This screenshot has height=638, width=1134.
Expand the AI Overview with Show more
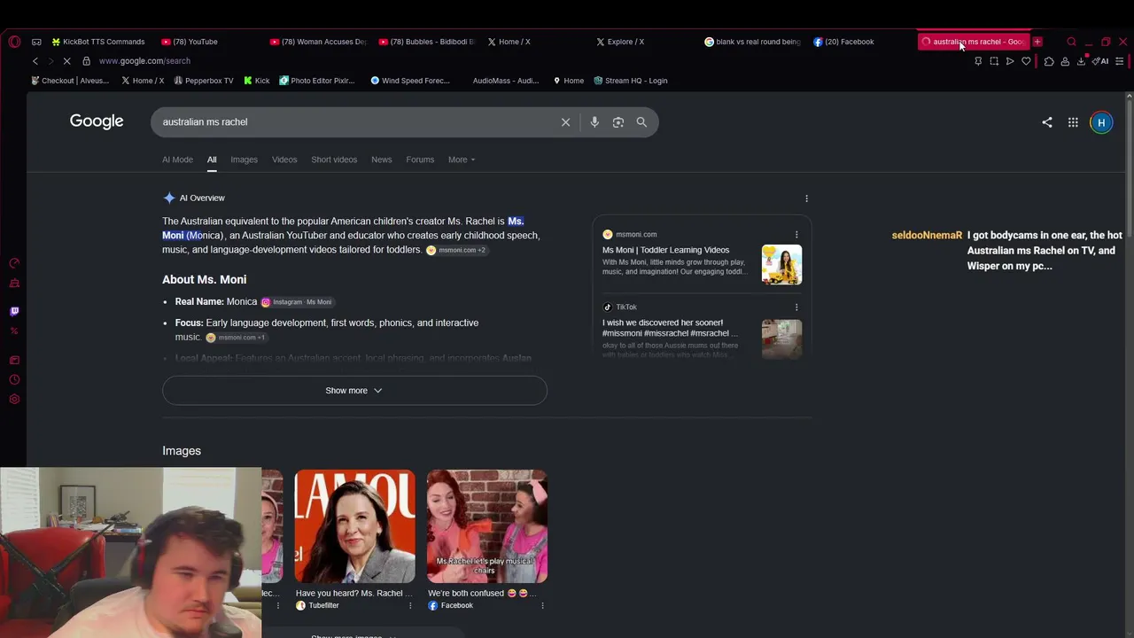click(x=354, y=391)
